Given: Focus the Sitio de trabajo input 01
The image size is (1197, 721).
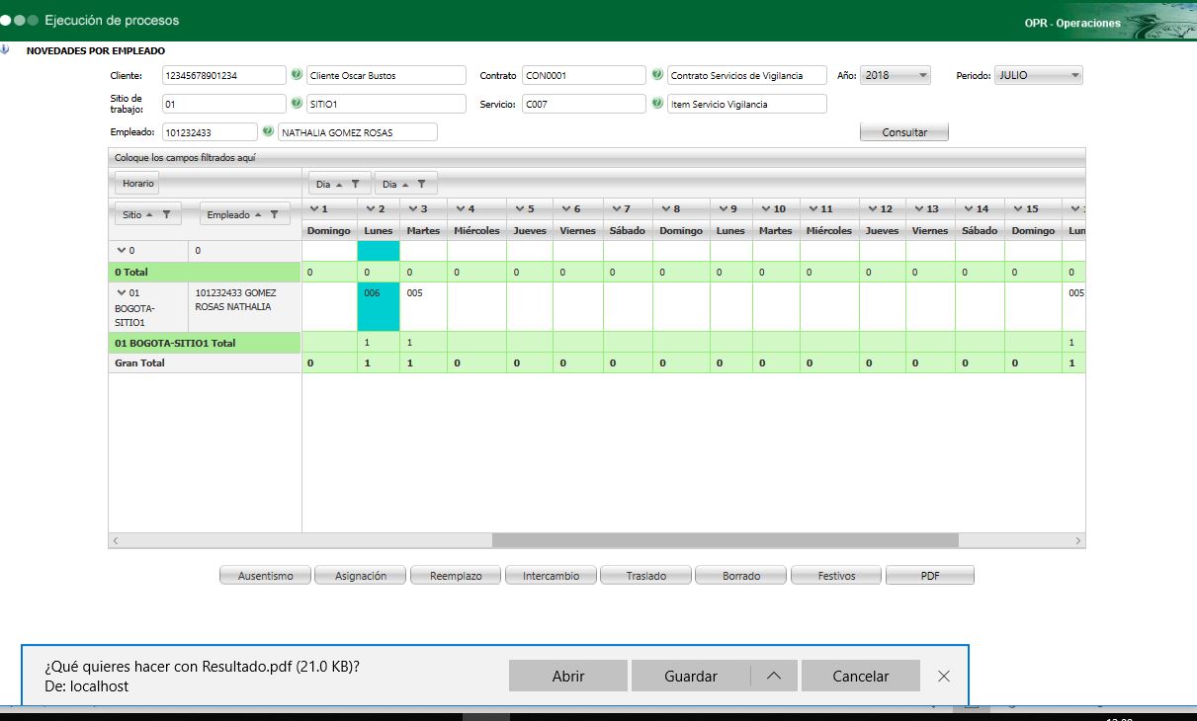Looking at the screenshot, I should coord(223,104).
